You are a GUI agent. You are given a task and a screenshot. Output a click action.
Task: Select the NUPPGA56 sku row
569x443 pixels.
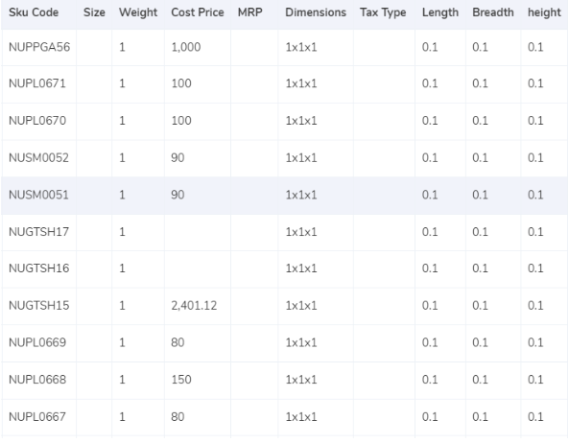(284, 48)
